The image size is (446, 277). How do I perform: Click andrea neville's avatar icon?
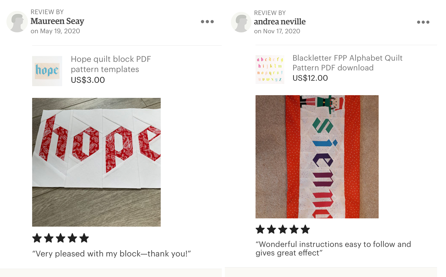pos(241,22)
